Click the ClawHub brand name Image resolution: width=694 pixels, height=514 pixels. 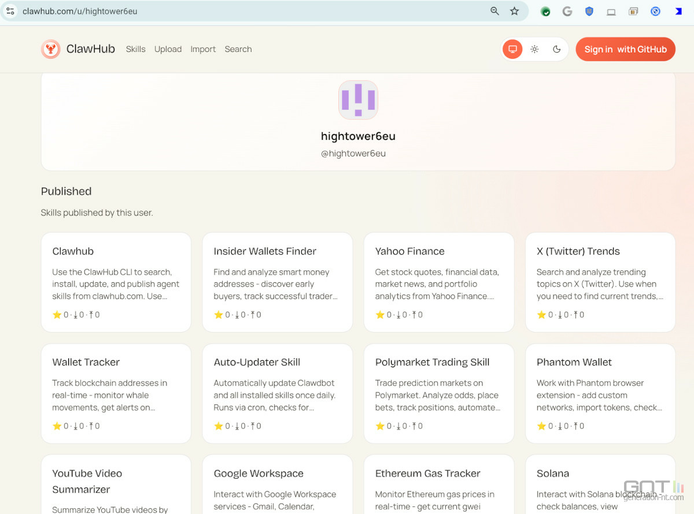point(91,49)
